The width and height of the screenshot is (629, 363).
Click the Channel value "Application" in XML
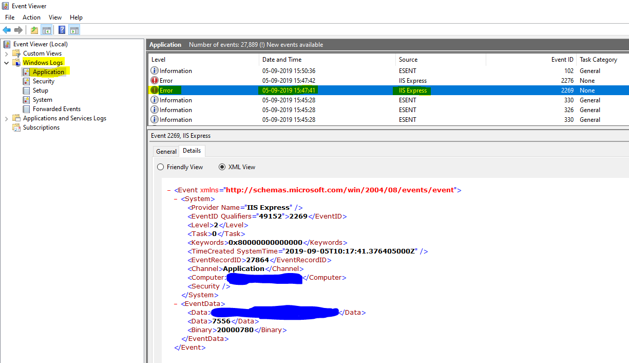[x=243, y=269]
